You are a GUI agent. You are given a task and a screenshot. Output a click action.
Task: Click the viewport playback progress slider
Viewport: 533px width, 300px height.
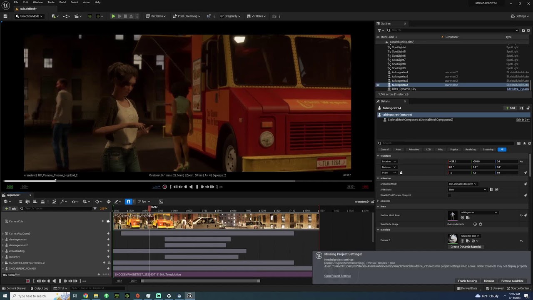188,181
